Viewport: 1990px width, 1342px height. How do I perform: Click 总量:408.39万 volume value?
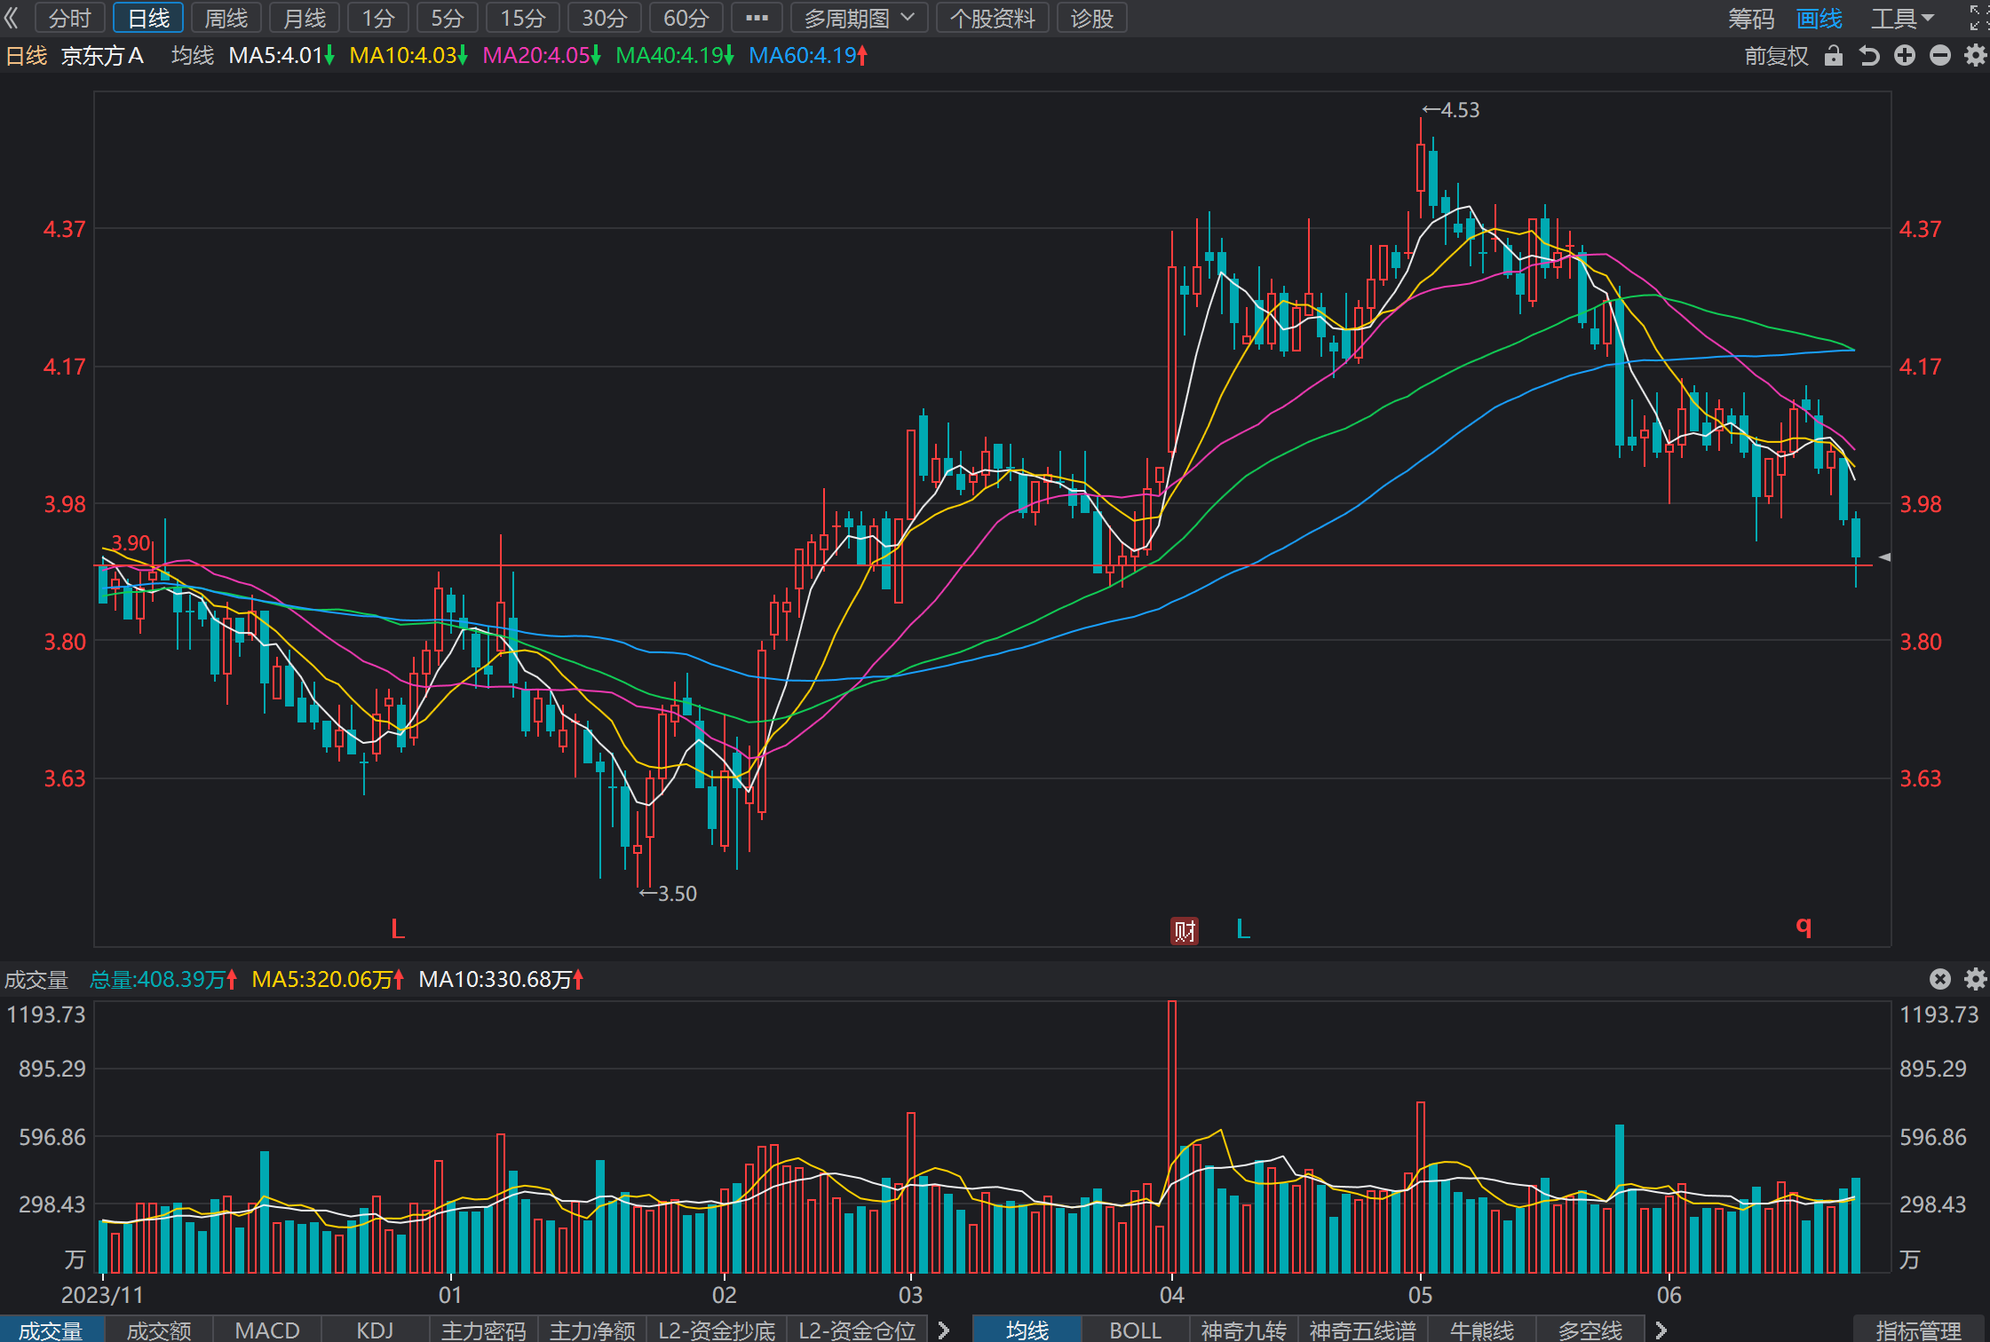tap(163, 979)
